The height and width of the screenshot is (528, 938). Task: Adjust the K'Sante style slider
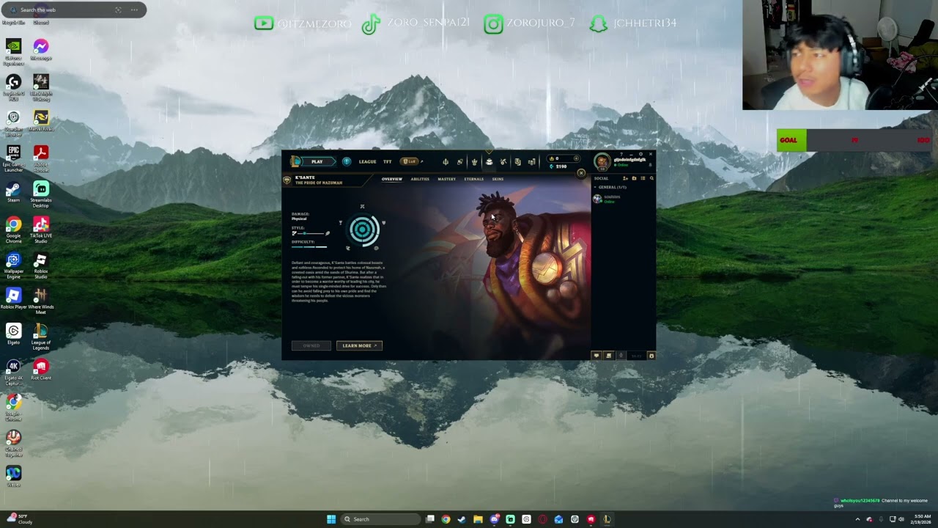pyautogui.click(x=311, y=233)
